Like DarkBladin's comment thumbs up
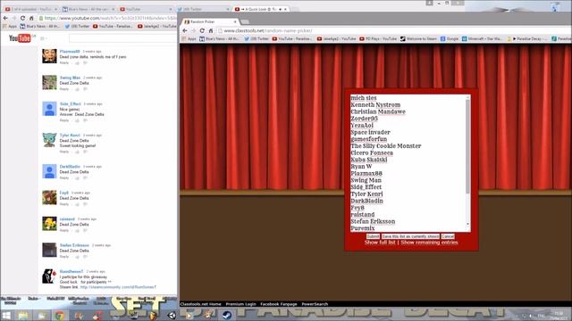 click(78, 178)
